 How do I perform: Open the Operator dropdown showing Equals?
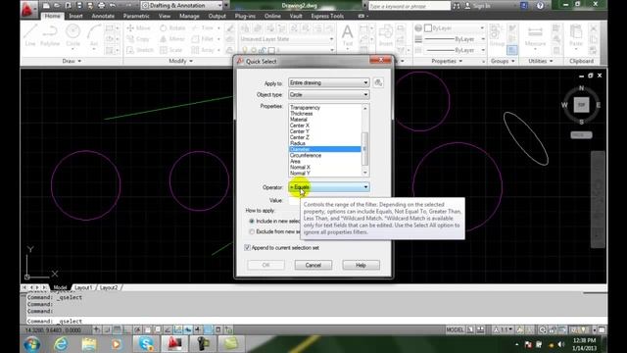click(329, 187)
